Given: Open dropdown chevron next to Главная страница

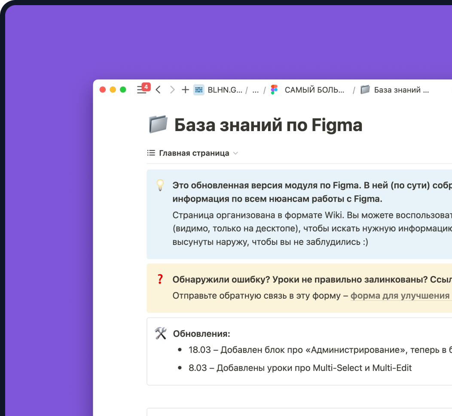Looking at the screenshot, I should [235, 153].
